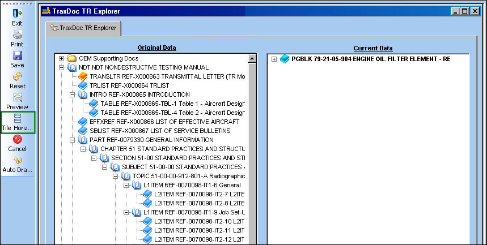
Task: Select L2ITEM REF-0070098-IT2-11 row
Action: (200, 230)
